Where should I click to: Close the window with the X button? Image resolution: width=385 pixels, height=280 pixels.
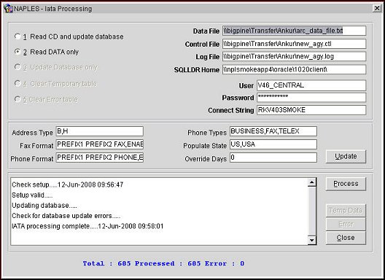377,9
